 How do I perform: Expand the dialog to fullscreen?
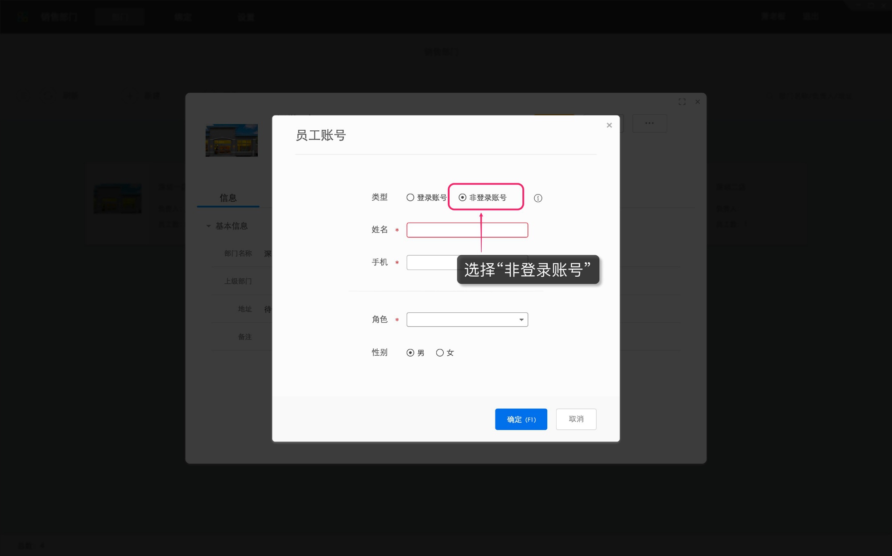tap(682, 102)
